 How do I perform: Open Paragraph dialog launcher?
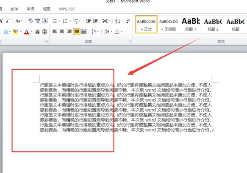[x=130, y=41]
